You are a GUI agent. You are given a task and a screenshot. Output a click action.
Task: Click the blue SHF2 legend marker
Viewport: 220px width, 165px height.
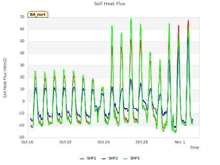pos(103,159)
